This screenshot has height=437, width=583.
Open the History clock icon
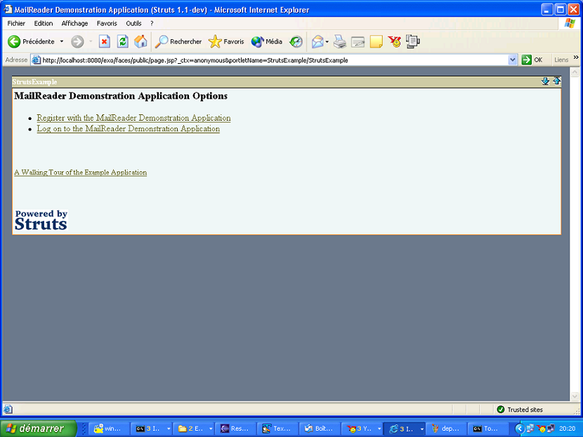[x=296, y=41]
